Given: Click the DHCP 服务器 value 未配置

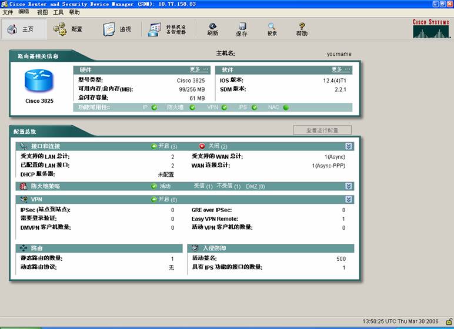Looking at the screenshot, I should click(x=166, y=174).
